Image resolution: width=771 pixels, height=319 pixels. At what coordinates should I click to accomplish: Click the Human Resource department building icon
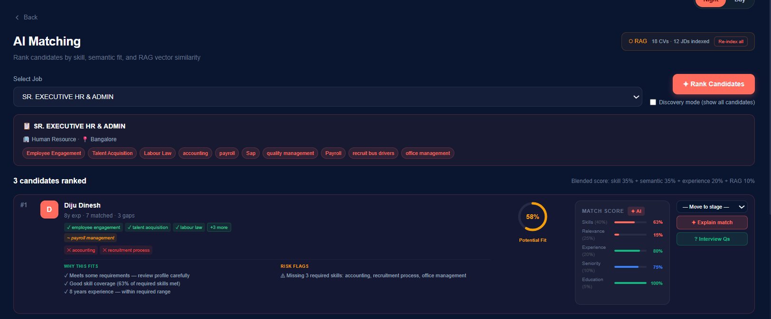26,139
